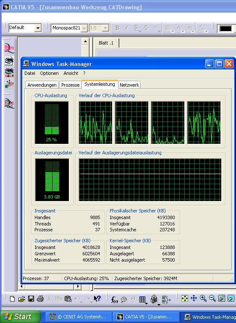Click the Print icon in CATIA toolbar
236x323 pixels.
tap(40, 299)
